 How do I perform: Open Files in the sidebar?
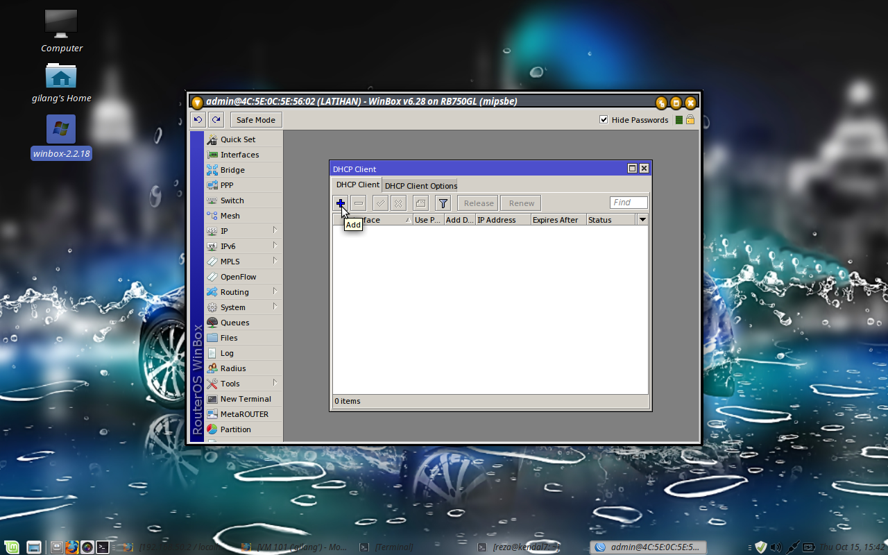(x=244, y=338)
